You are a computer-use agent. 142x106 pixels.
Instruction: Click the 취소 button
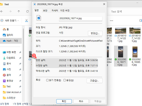coord(81,101)
